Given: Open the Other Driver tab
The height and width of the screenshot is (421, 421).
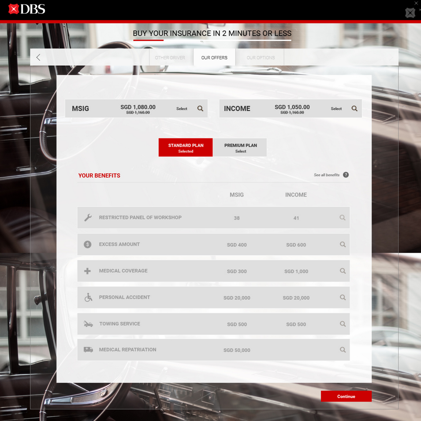Looking at the screenshot, I should (x=170, y=57).
